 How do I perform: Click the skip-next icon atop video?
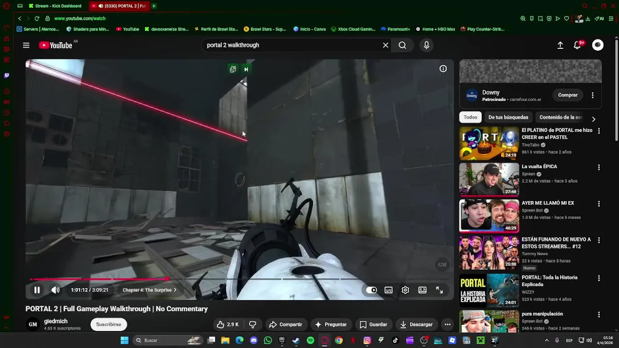246,69
